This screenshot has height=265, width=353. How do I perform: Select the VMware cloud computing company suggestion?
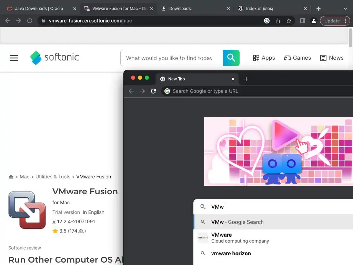(273, 238)
